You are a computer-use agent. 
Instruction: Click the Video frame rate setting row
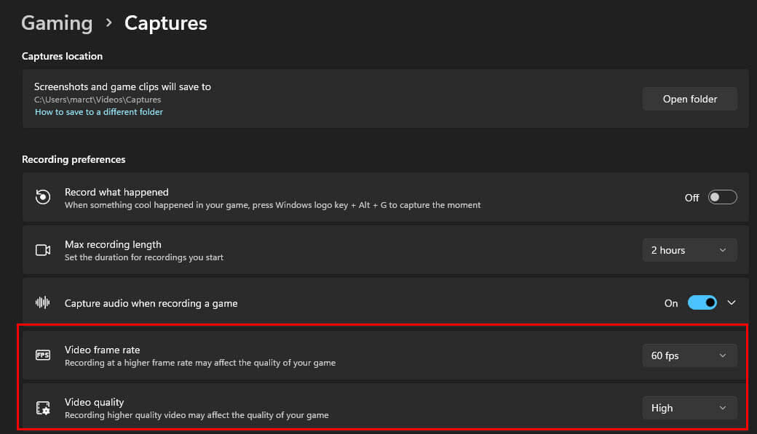click(x=385, y=355)
